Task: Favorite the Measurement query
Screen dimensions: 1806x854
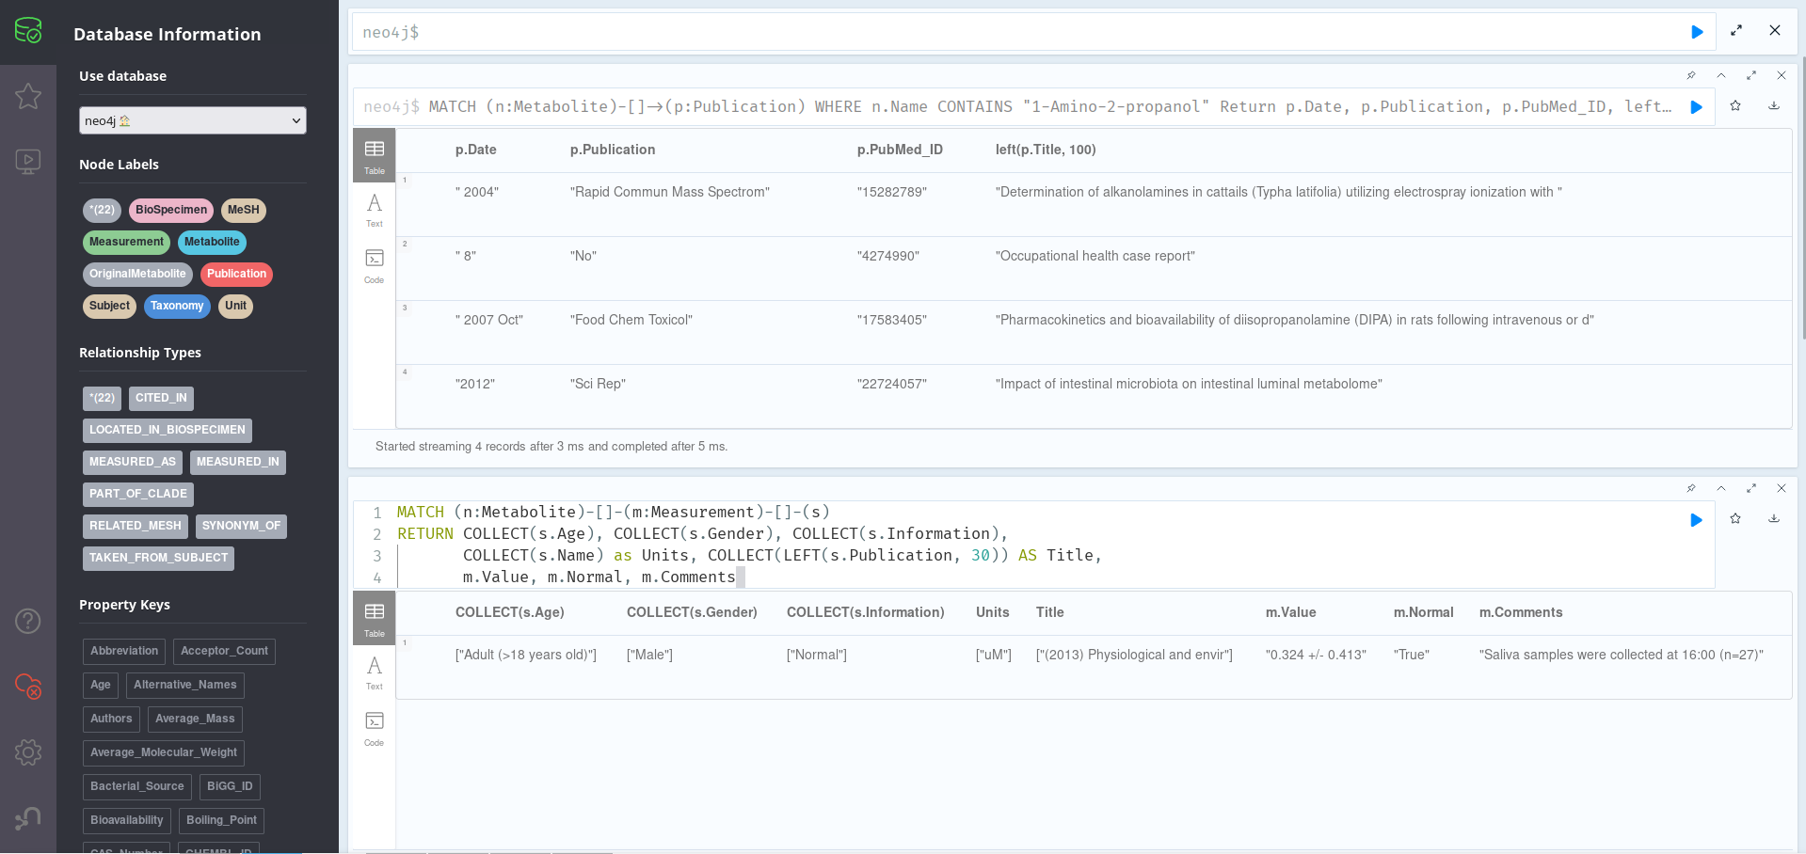Action: (x=1735, y=518)
